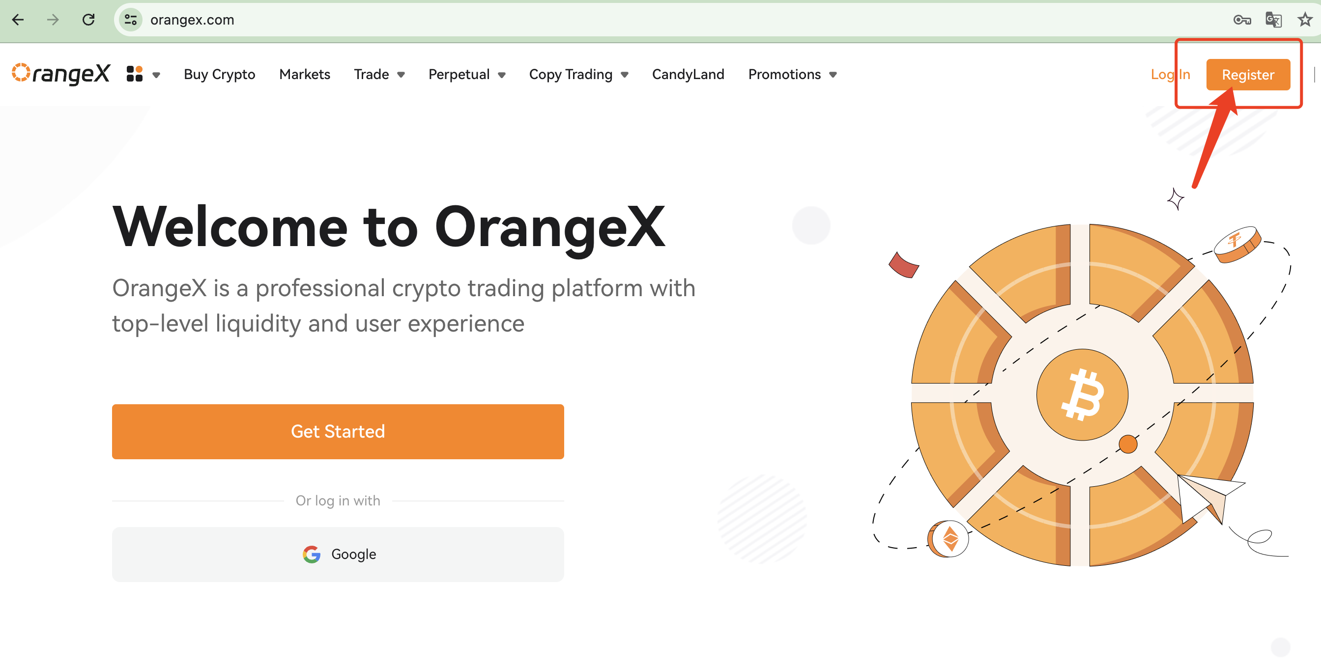Viewport: 1321px width, 668px height.
Task: Open the password key icon
Action: (x=1242, y=20)
